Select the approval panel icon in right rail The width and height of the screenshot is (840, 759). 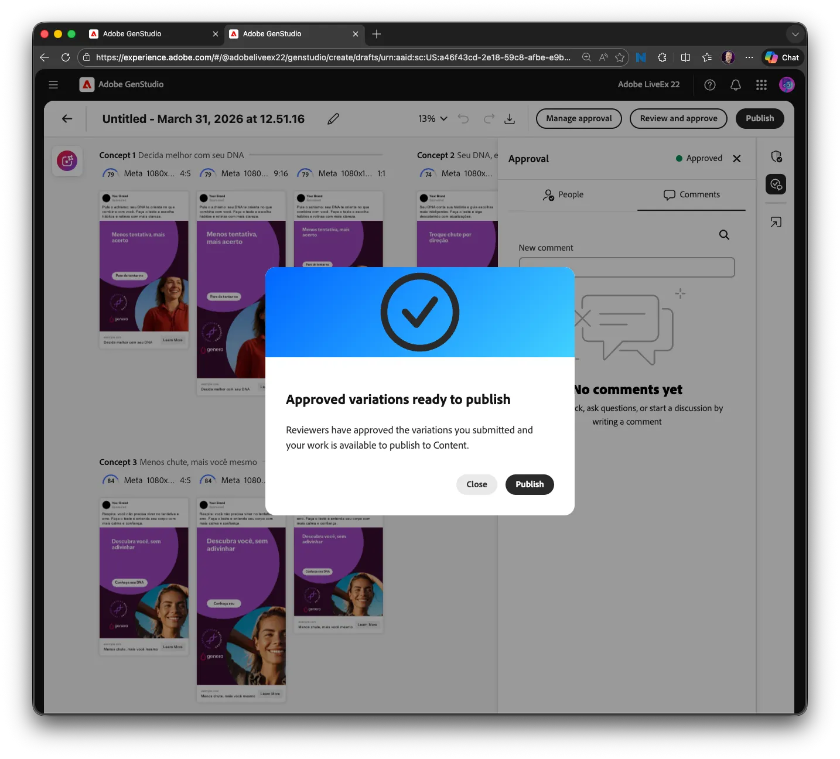point(776,184)
